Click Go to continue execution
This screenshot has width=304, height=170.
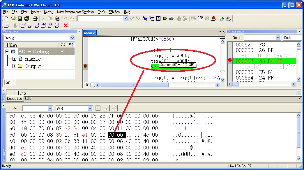click(57, 25)
